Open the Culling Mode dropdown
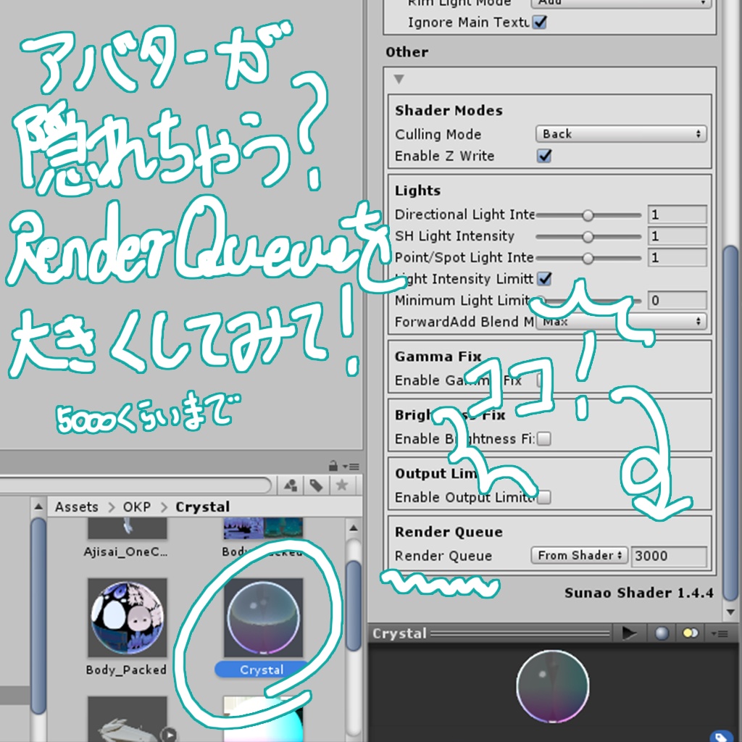The image size is (742, 742). click(620, 133)
